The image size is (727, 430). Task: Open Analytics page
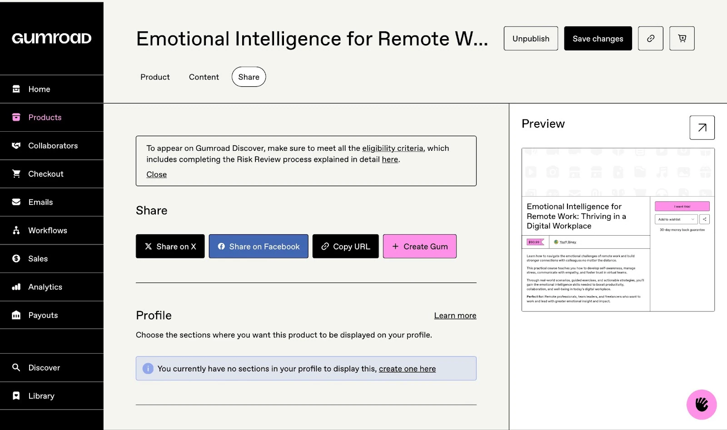52,287
